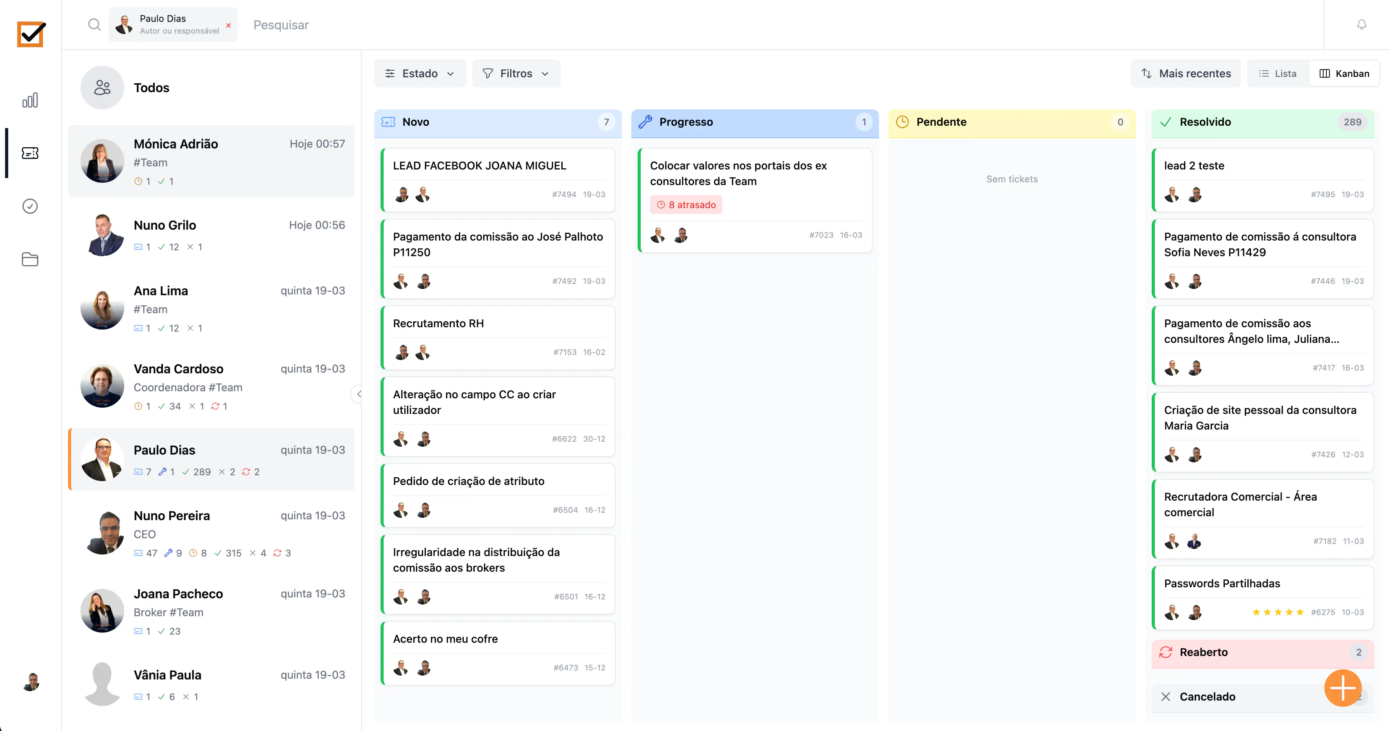Click the Todos group icon

point(102,87)
